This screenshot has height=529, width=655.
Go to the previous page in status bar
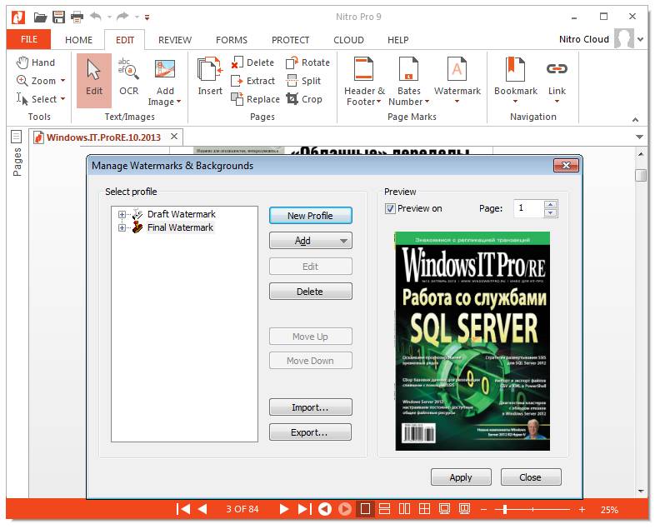(x=202, y=509)
